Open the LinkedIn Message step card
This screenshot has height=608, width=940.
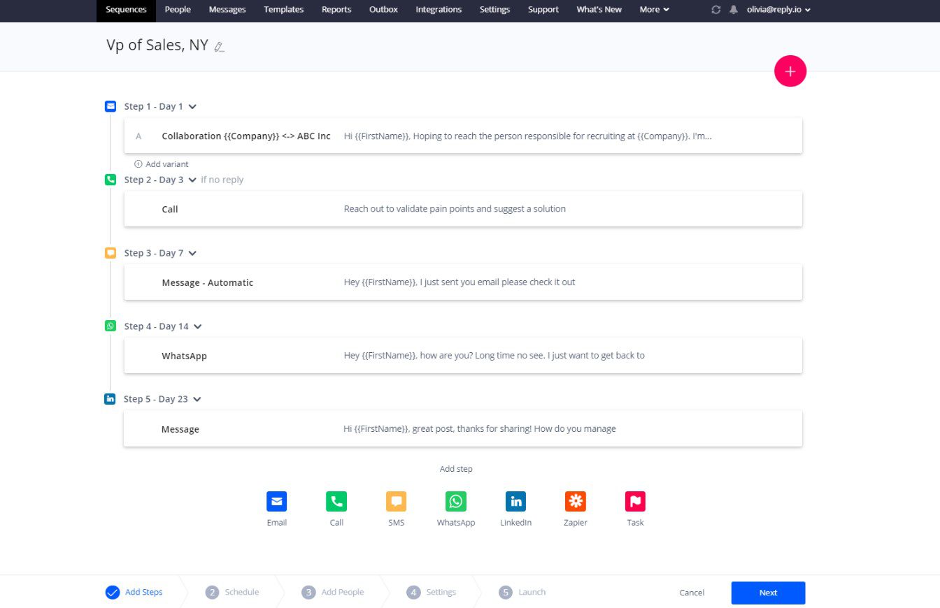[463, 428]
